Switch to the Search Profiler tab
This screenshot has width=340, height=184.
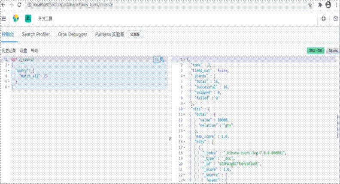tap(36, 34)
